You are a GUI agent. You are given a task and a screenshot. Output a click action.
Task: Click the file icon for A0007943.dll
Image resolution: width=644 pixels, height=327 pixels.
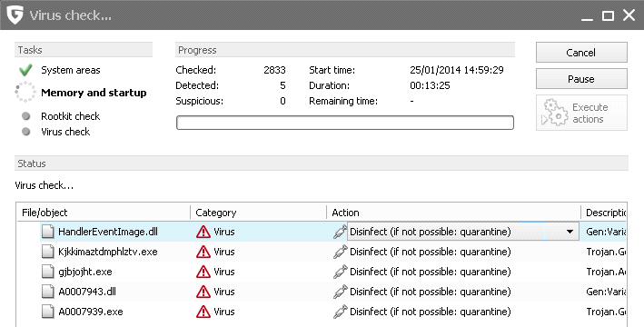point(48,292)
